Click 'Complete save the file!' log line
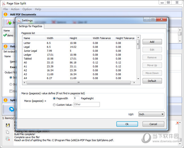The height and width of the screenshot is (148, 184). click(27, 137)
